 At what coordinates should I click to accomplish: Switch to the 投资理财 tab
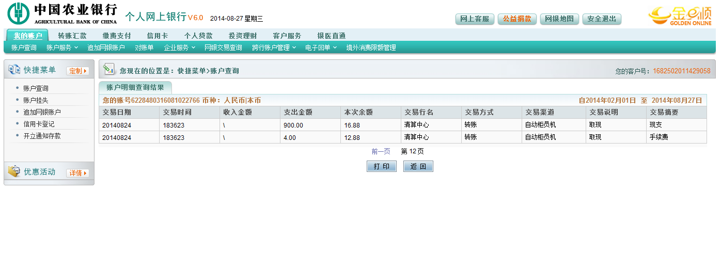[243, 36]
